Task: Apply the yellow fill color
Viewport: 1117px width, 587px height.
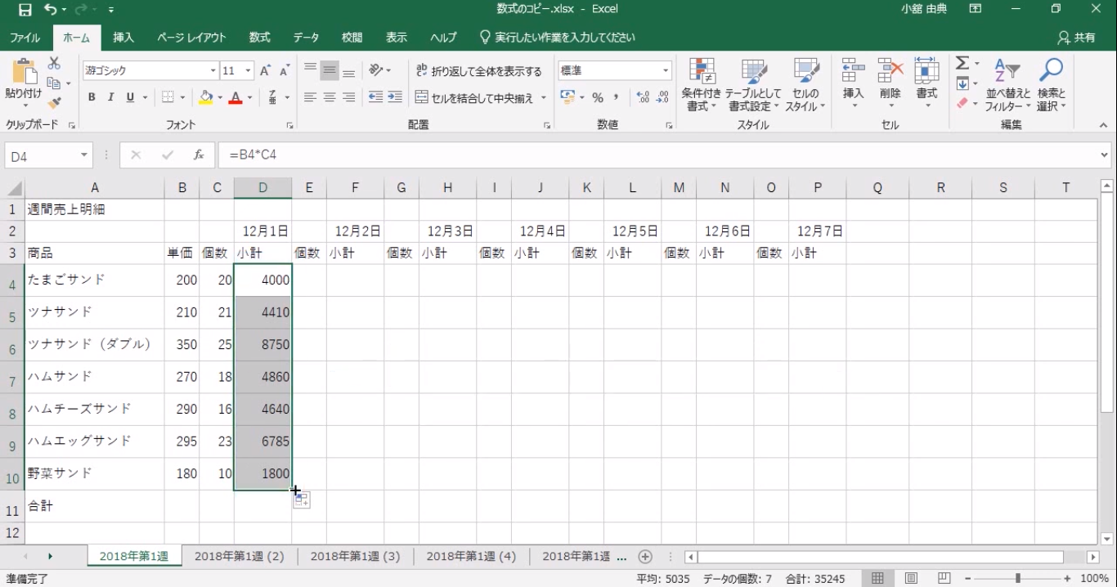Action: pos(205,97)
